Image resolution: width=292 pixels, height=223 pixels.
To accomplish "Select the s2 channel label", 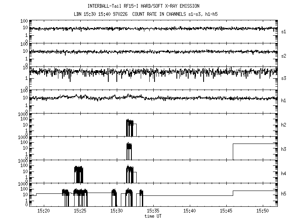I will (283, 55).
